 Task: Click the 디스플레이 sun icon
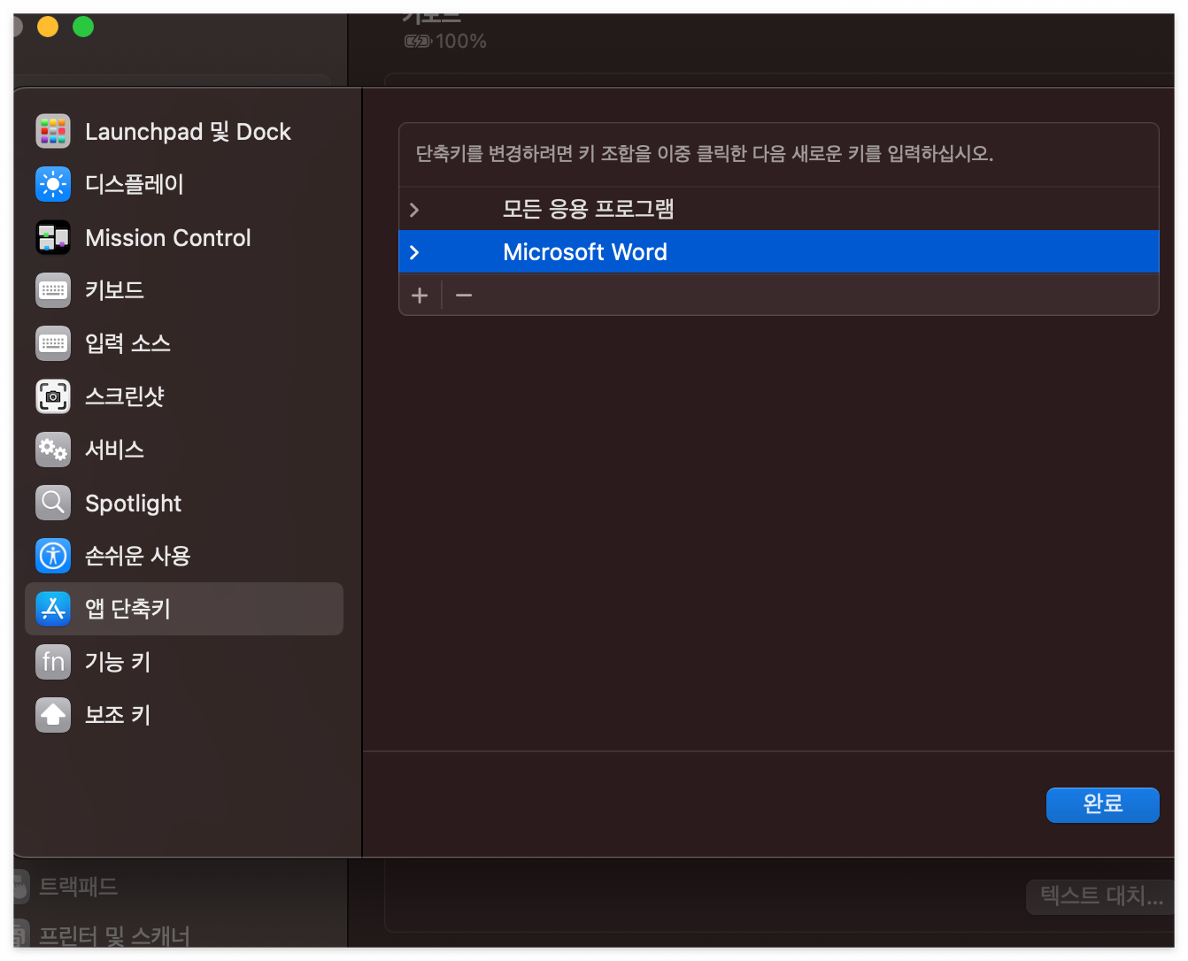53,184
